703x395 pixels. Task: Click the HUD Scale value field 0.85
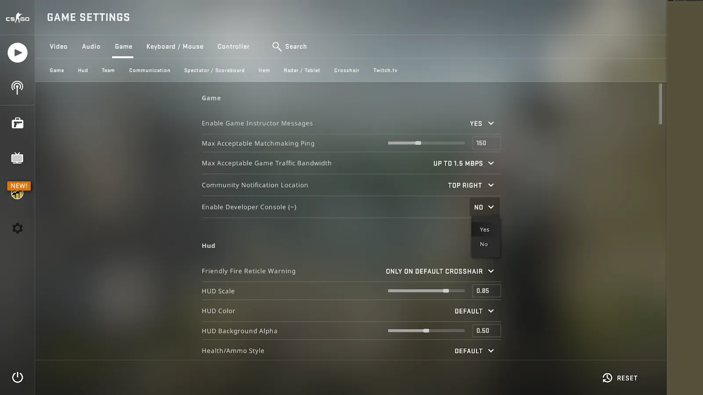coord(486,291)
